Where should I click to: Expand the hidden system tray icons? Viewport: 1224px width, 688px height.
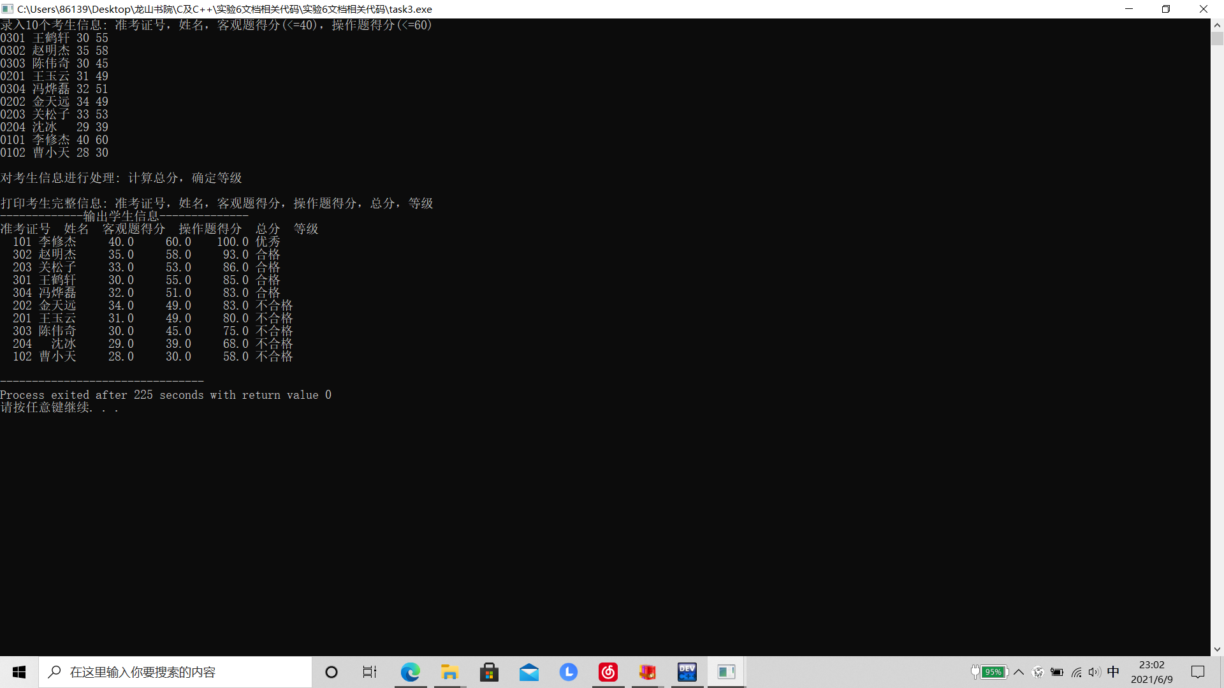tap(1019, 672)
